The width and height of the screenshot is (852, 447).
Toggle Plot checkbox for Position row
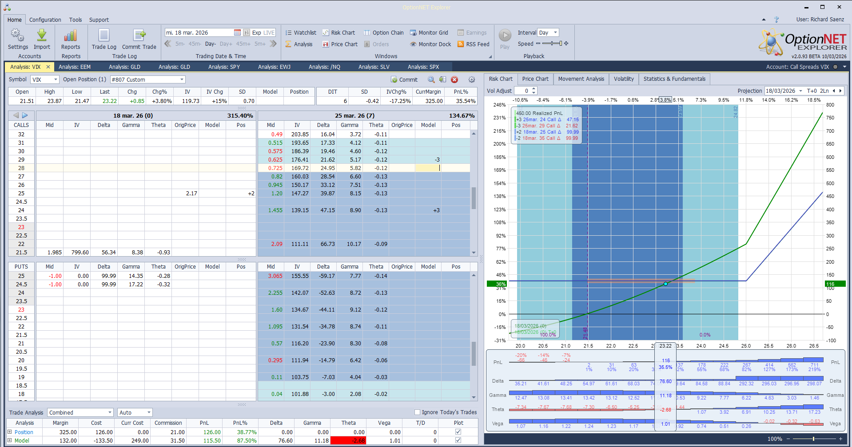pos(458,431)
